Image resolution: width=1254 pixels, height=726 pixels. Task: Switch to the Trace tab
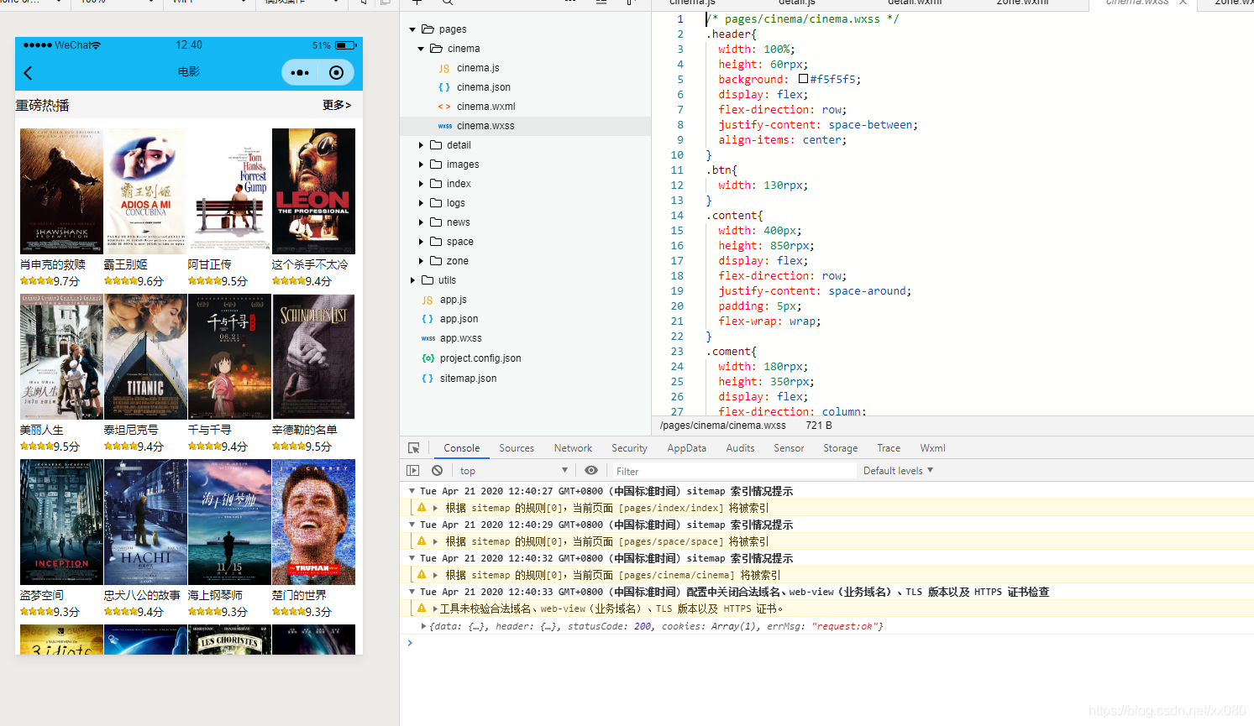(x=889, y=448)
